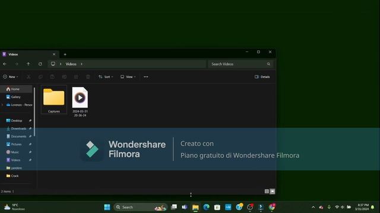Click the search magnifier in Explorer

268,64
